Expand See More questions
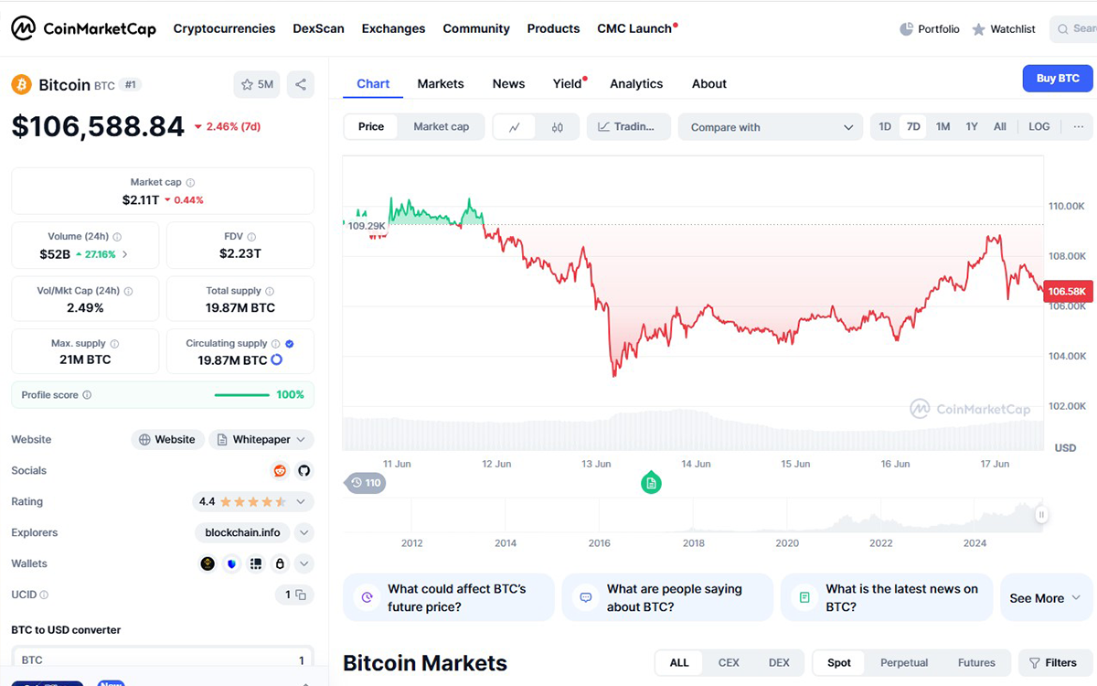Viewport: 1097px width, 686px height. 1047,598
